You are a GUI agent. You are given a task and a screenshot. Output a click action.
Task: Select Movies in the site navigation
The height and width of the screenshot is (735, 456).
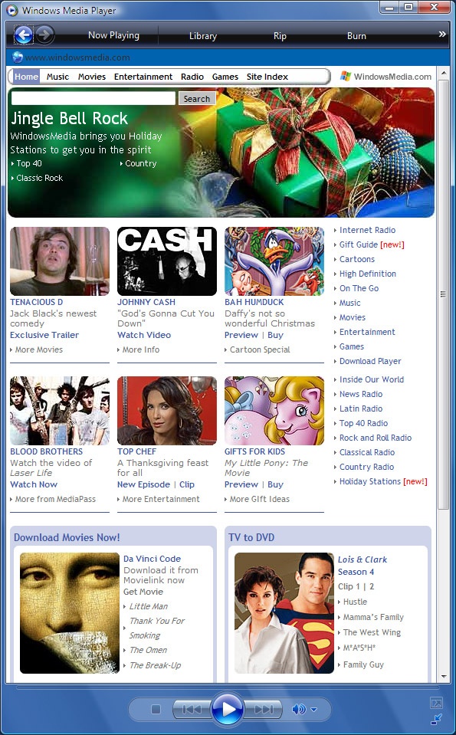(92, 77)
